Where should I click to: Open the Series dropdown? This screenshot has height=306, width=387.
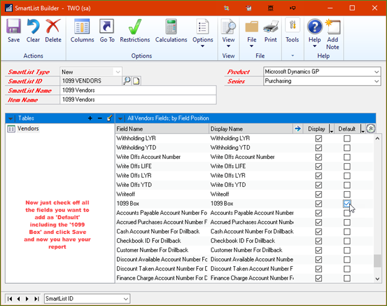[x=376, y=81]
